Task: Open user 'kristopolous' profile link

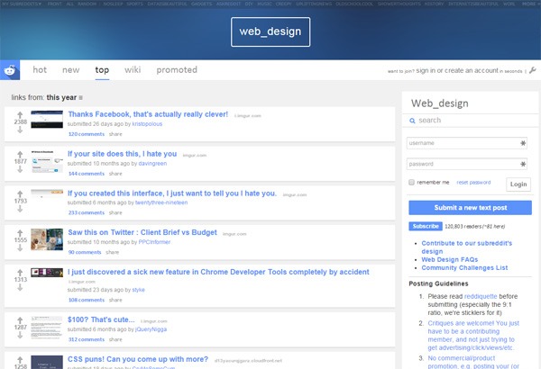Action: 147,124
